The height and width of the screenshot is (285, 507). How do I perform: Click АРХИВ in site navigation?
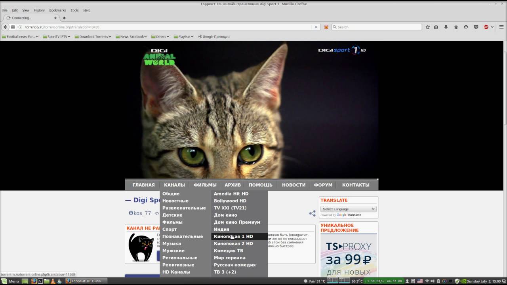233,185
